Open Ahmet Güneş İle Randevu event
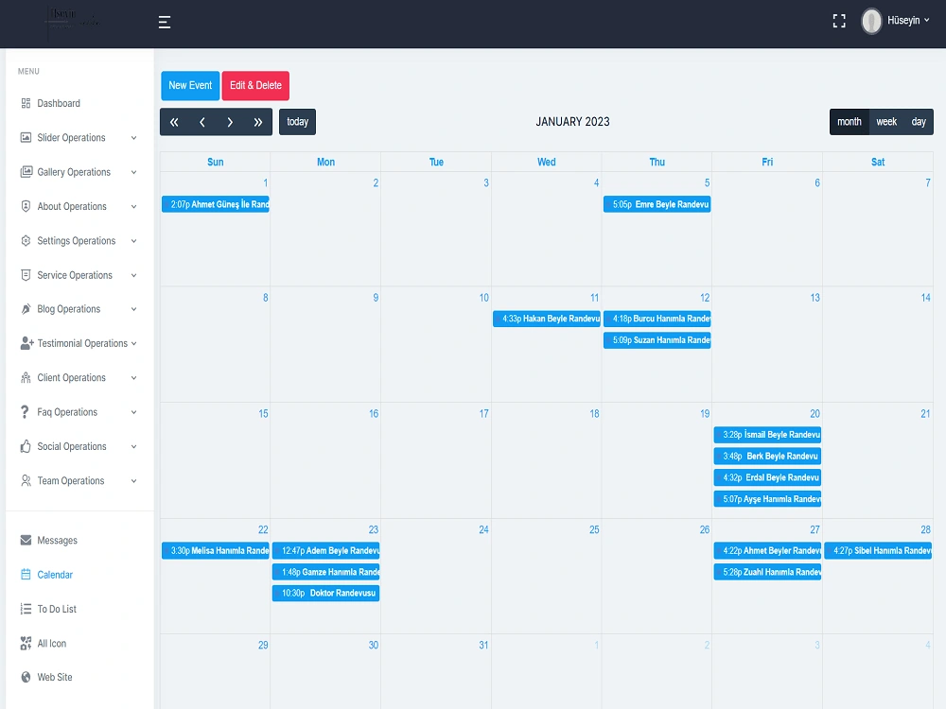 [x=216, y=204]
